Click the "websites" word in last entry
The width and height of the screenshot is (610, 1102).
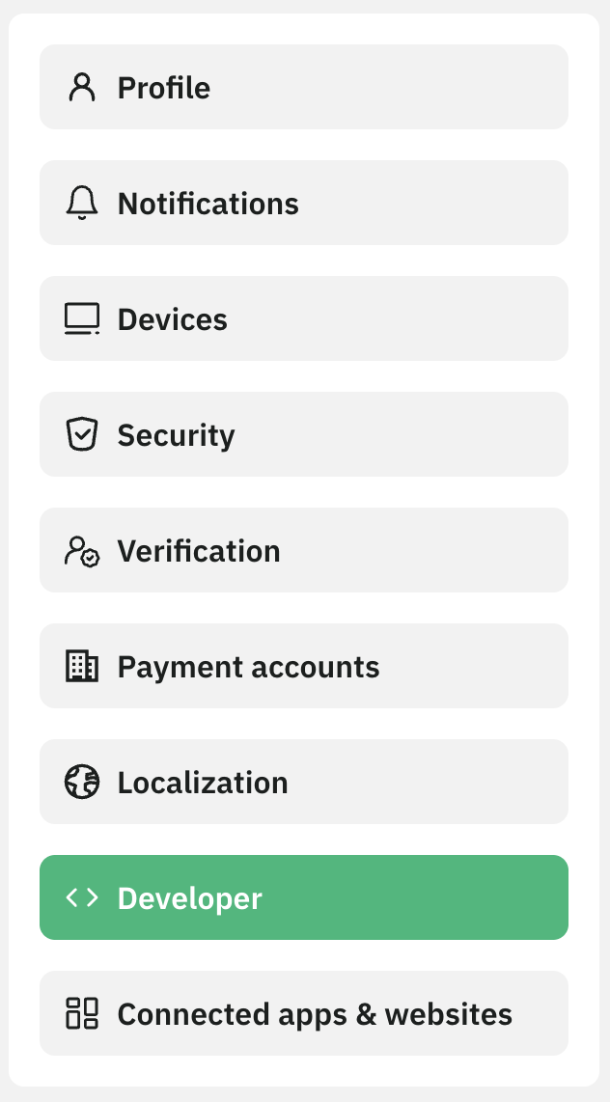448,1015
